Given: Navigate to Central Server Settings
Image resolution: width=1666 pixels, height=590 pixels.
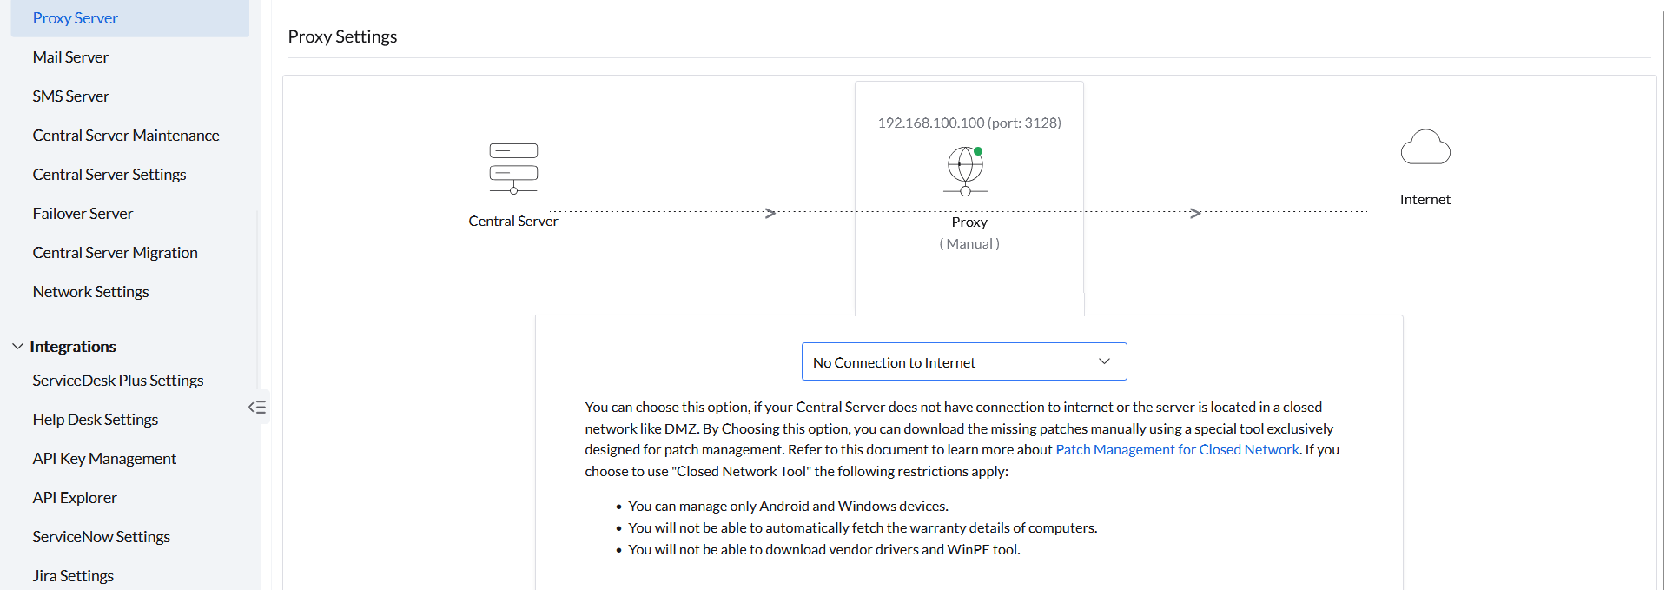Looking at the screenshot, I should (x=109, y=175).
